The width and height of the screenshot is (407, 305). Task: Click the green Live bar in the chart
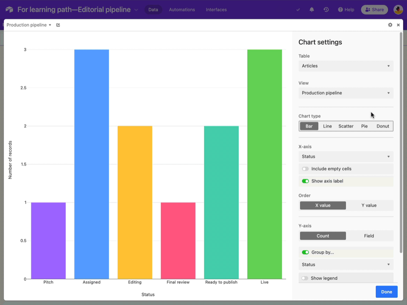265,165
